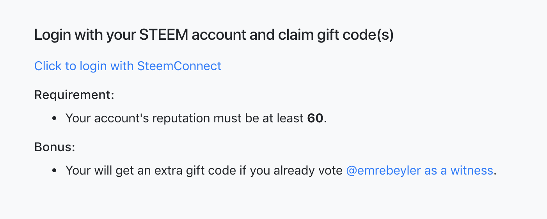Image resolution: width=547 pixels, height=219 pixels.
Task: Select the Requirement label
Action: point(74,95)
